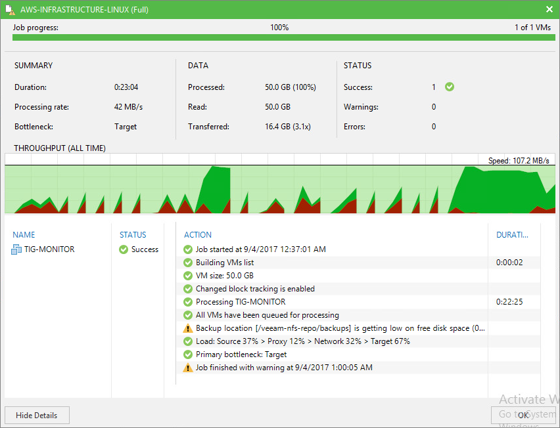Sort by the STATUS column header
Viewport: 560px width, 428px height.
(133, 235)
